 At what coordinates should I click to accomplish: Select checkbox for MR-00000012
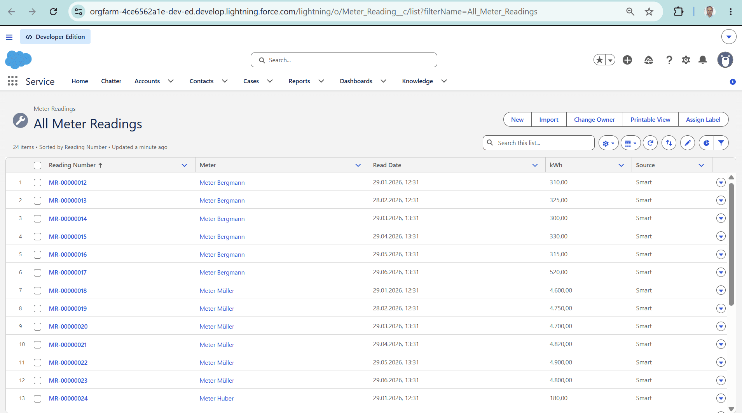point(37,182)
